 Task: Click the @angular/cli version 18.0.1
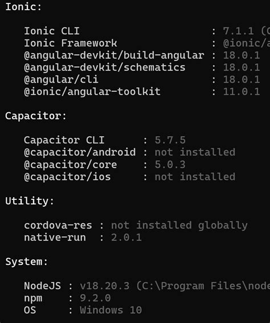(x=242, y=80)
